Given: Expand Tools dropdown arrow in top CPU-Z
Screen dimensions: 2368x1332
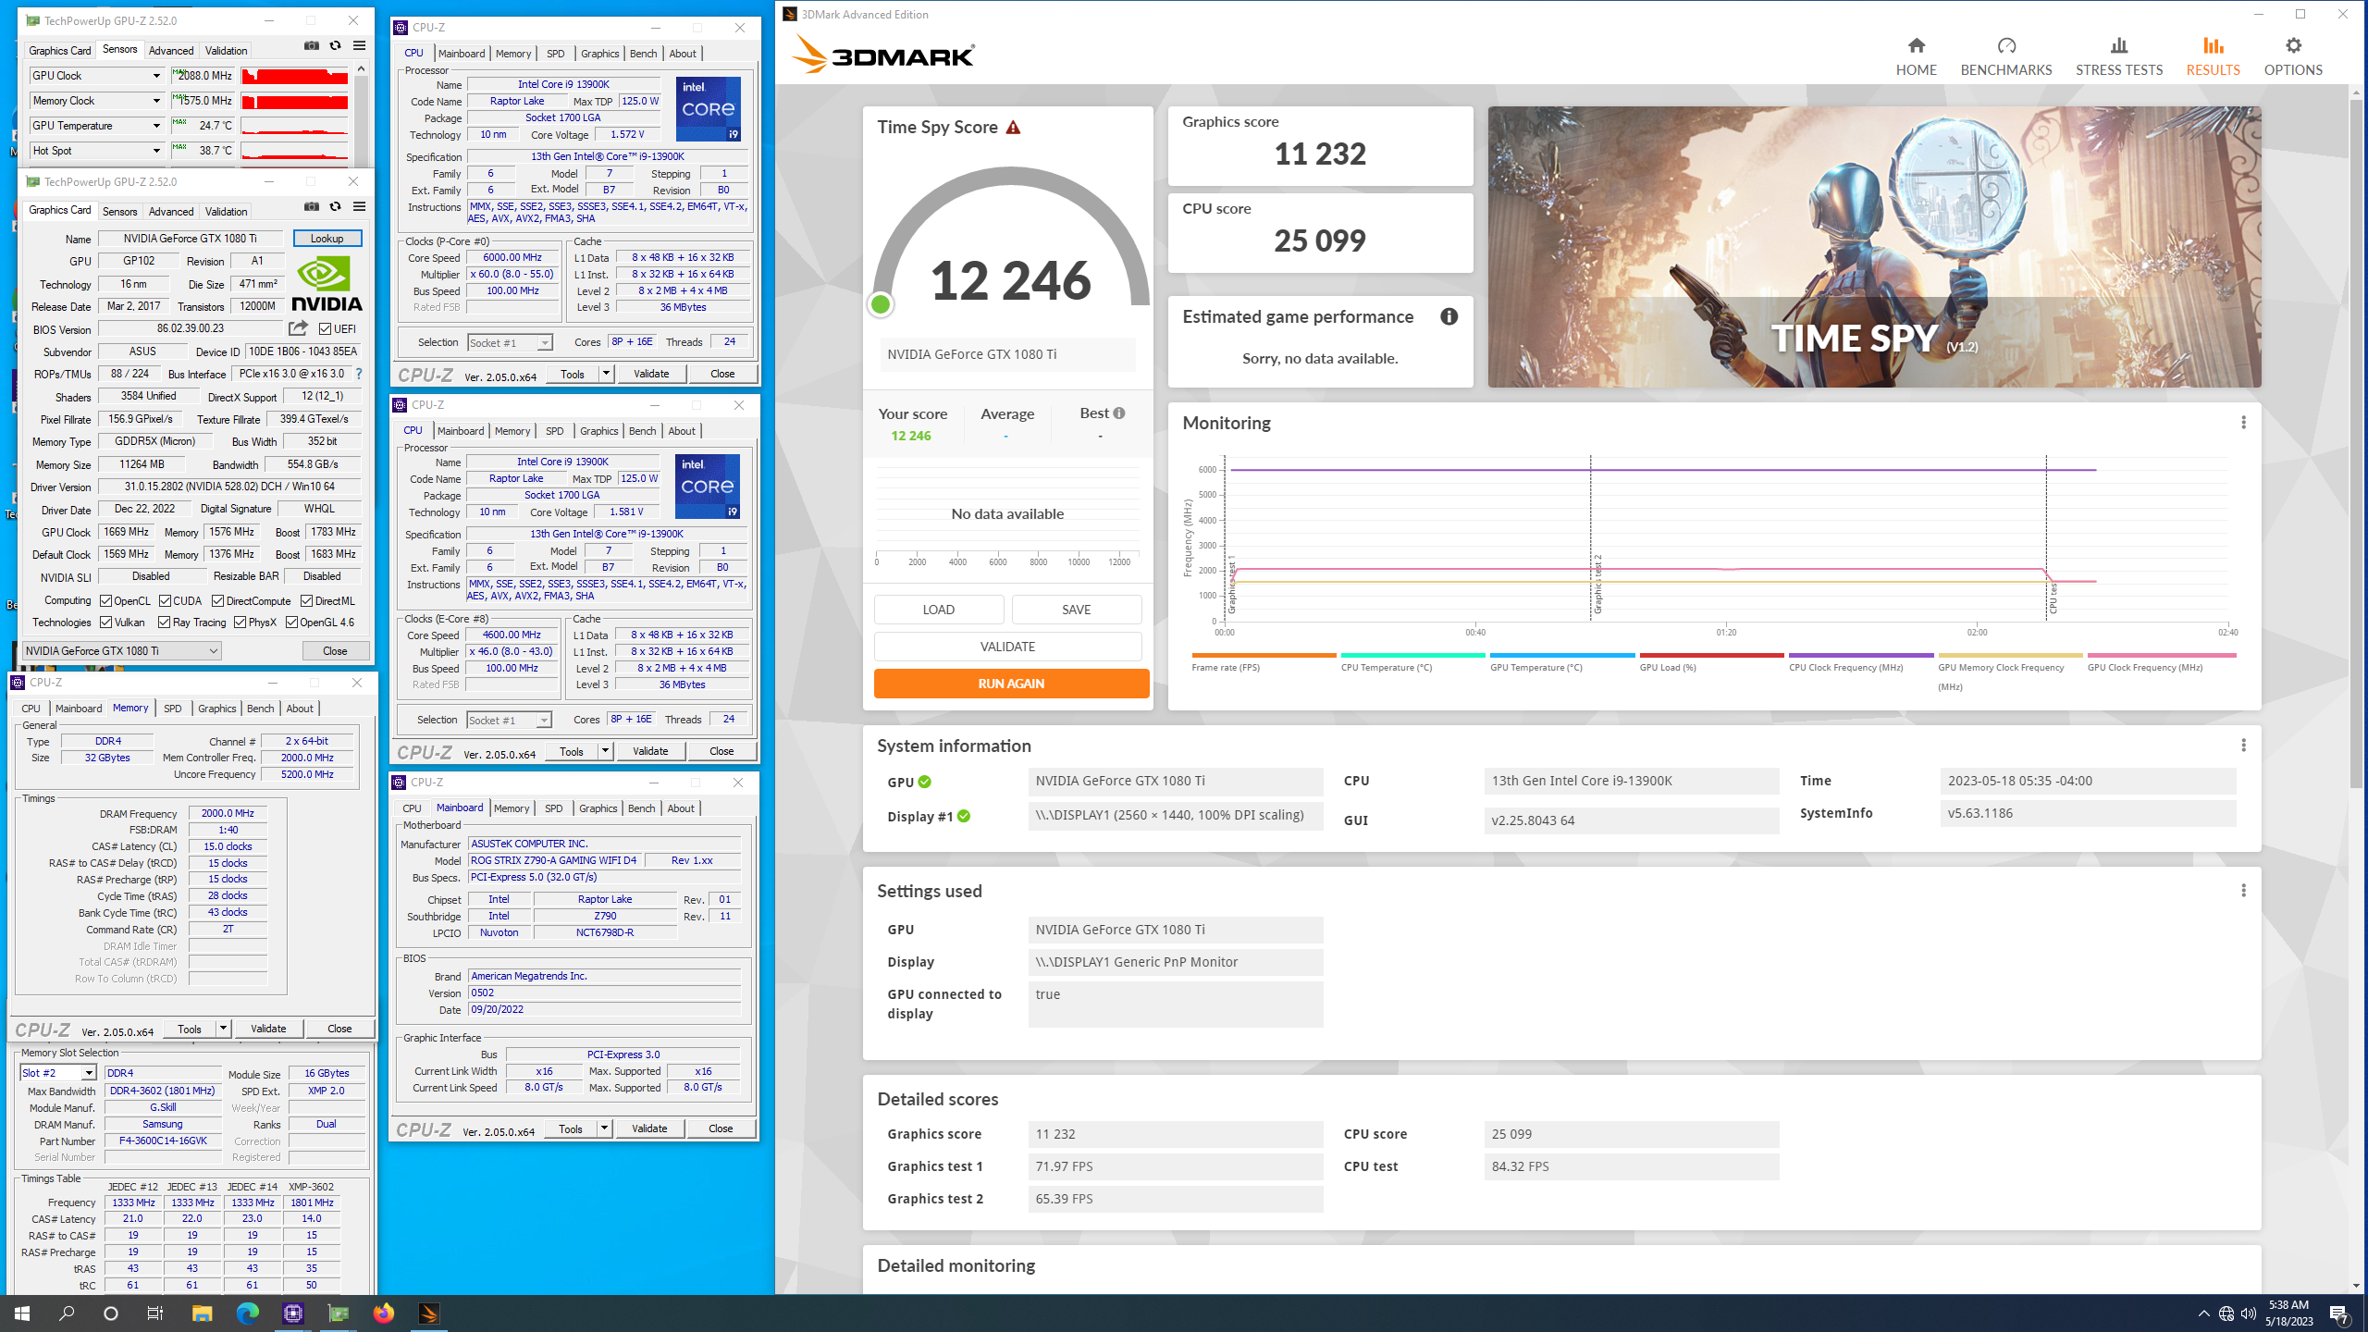Looking at the screenshot, I should (606, 374).
